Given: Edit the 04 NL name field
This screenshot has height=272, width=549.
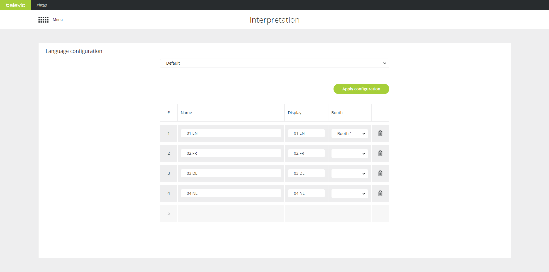Looking at the screenshot, I should 231,193.
